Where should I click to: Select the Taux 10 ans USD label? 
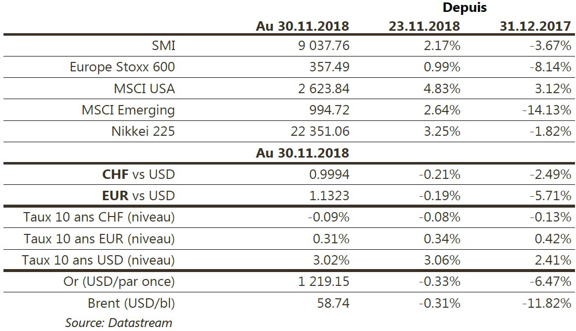[99, 260]
